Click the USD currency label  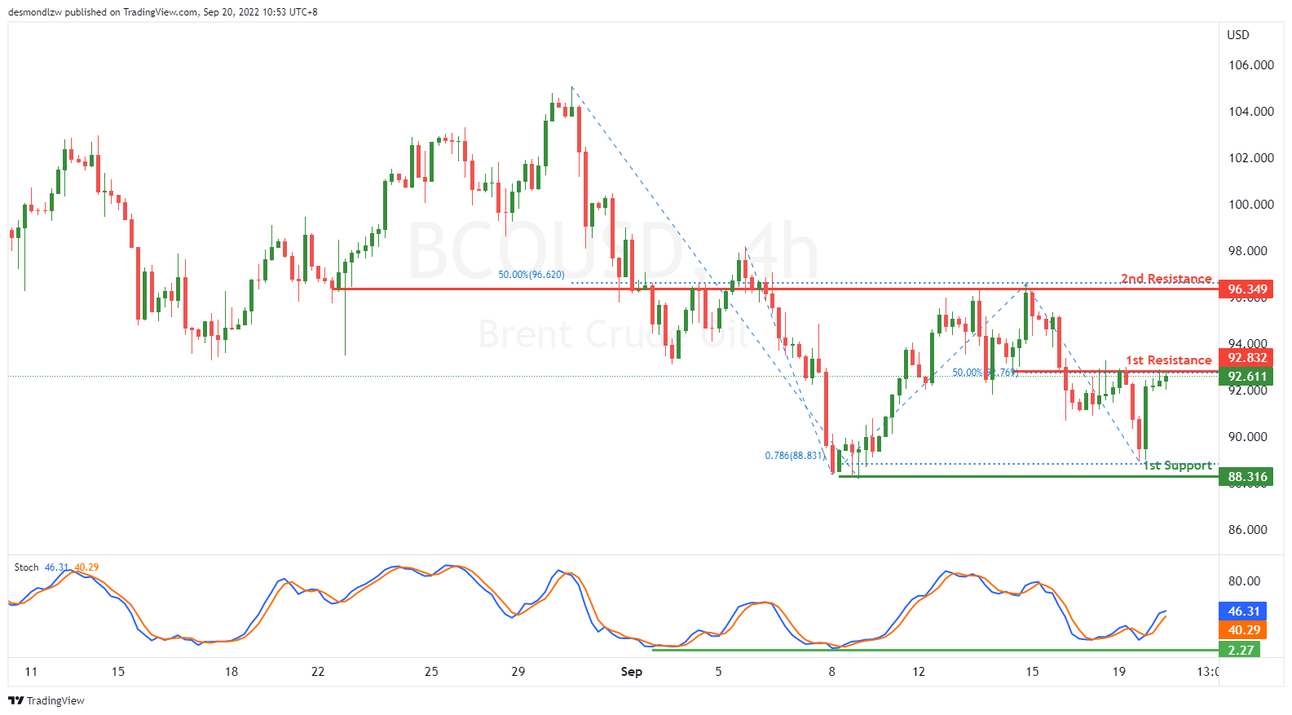point(1238,35)
